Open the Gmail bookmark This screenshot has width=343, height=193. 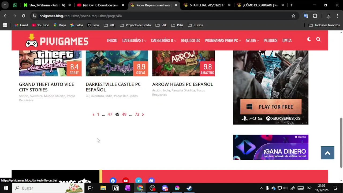(x=21, y=25)
